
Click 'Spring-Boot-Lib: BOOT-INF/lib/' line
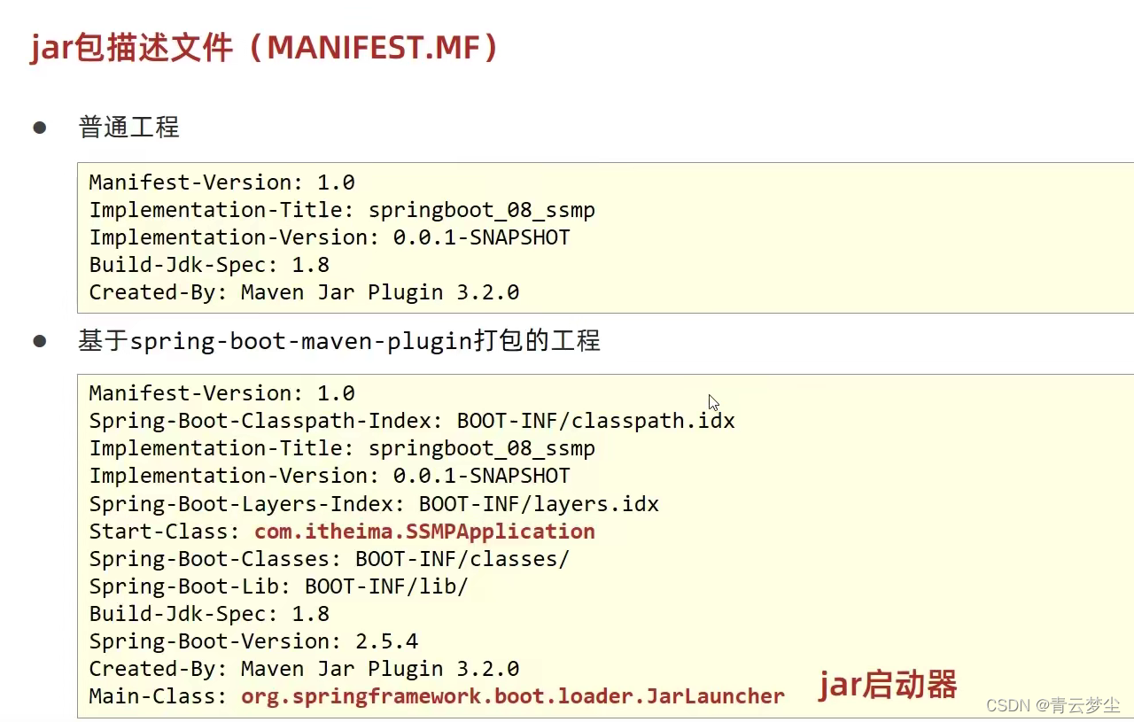pyautogui.click(x=278, y=586)
